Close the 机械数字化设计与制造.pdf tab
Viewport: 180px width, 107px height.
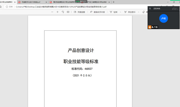tap(46, 2)
